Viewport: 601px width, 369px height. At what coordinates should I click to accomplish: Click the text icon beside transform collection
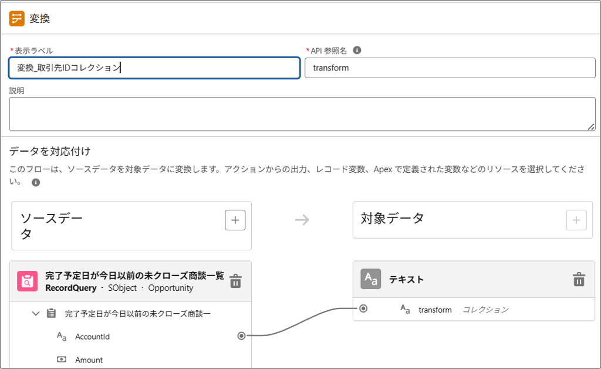click(405, 309)
